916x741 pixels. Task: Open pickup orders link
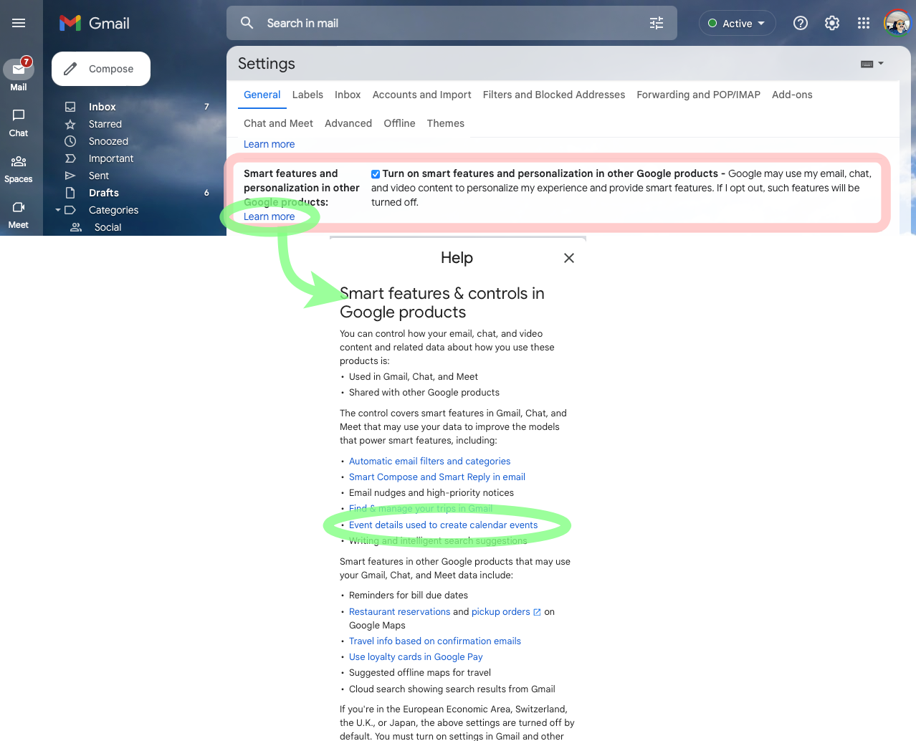point(500,612)
